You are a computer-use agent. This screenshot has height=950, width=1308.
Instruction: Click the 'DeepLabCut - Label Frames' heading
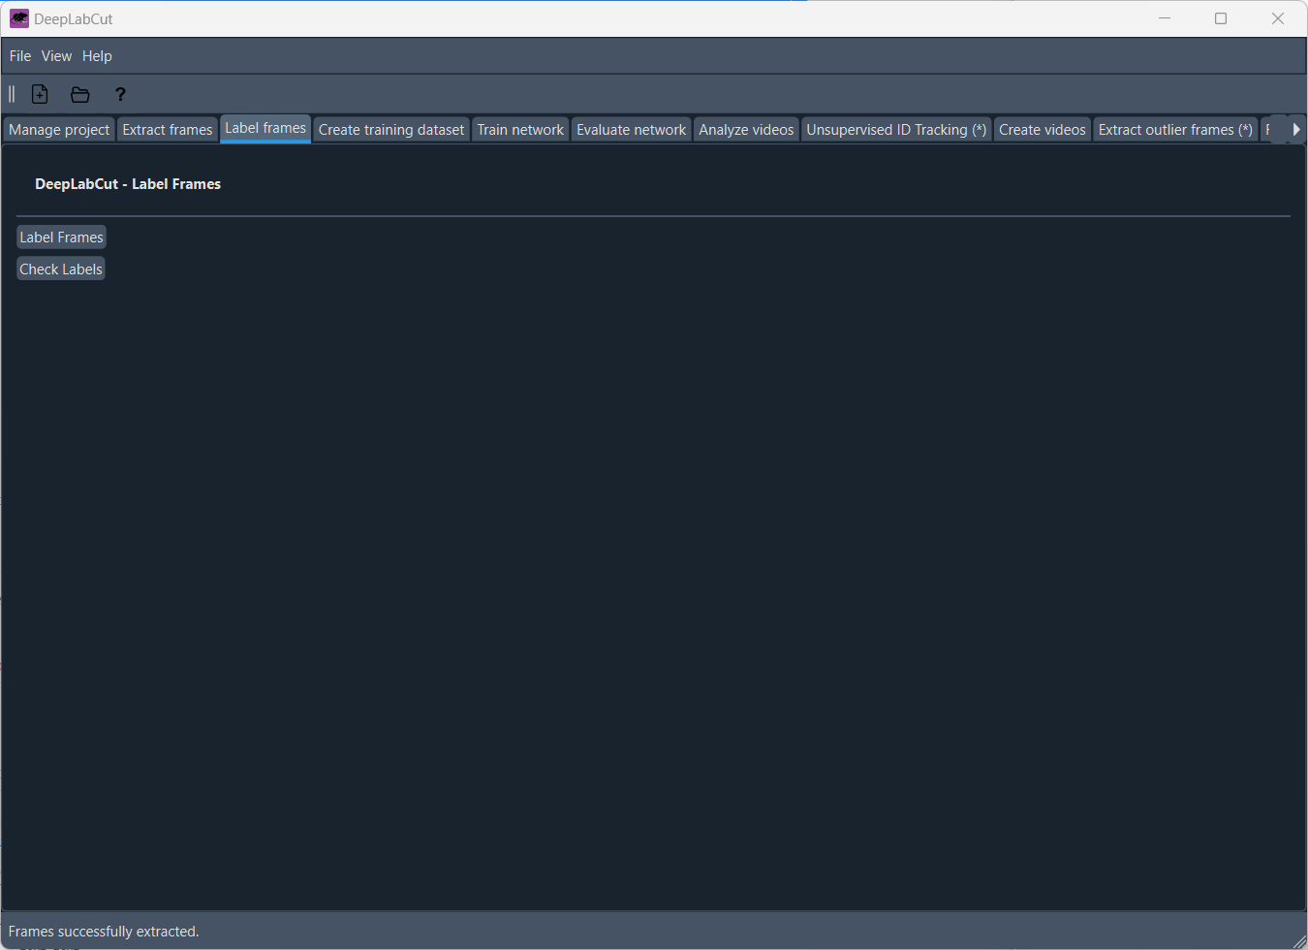128,184
